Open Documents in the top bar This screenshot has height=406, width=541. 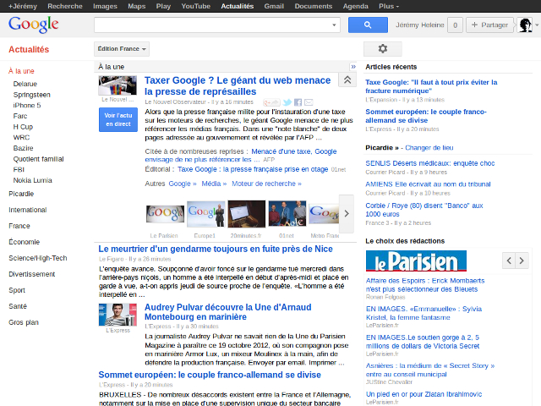(314, 6)
